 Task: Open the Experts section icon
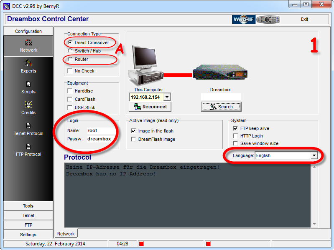(28, 63)
